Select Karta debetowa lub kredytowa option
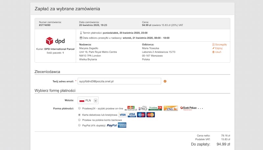Screen dimensions: 263x150 79,115
